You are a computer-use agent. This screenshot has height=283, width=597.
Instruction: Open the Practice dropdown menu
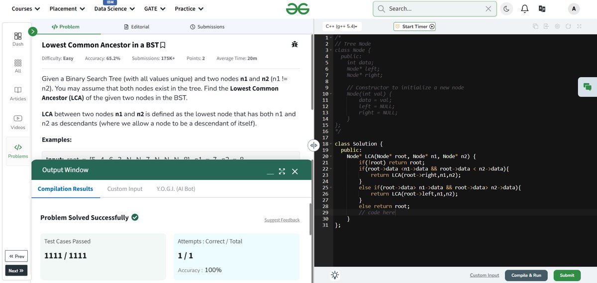click(189, 8)
